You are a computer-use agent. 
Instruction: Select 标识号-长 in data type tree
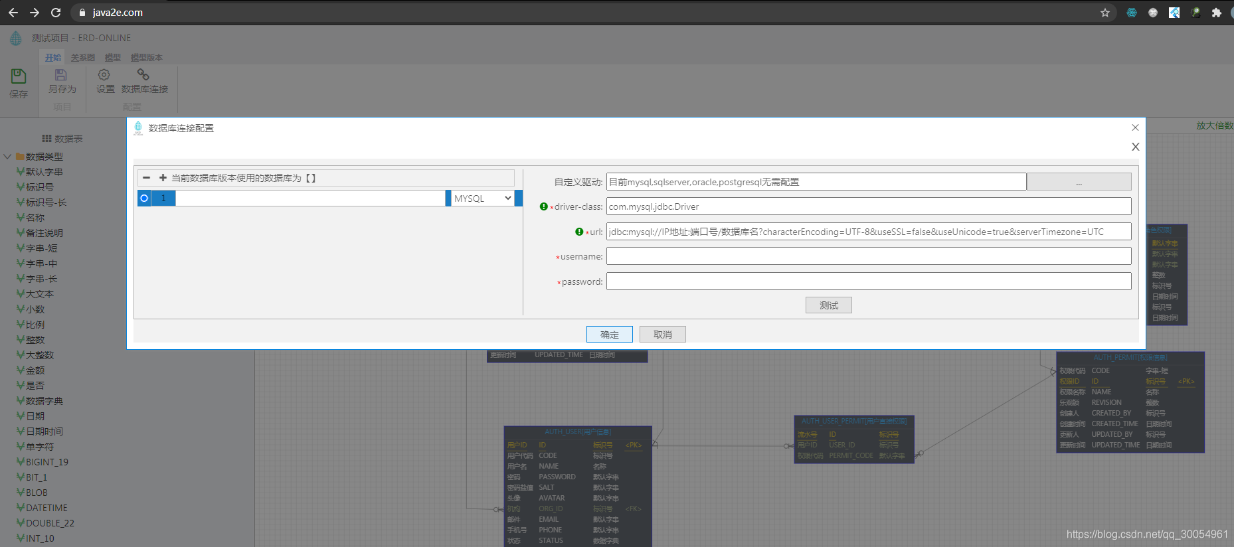[x=46, y=202]
